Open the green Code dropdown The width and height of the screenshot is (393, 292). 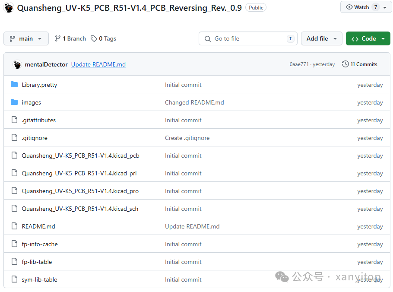pyautogui.click(x=368, y=38)
